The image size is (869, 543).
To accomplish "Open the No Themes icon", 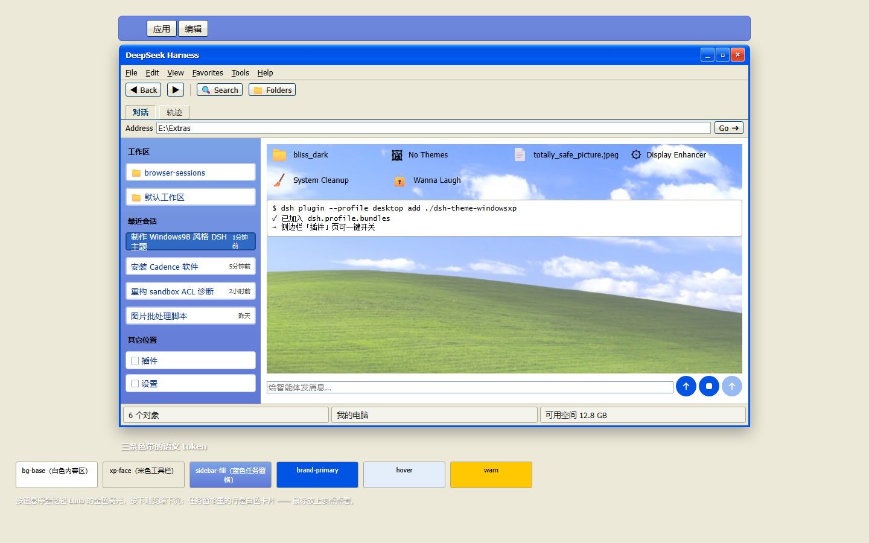I will 396,155.
